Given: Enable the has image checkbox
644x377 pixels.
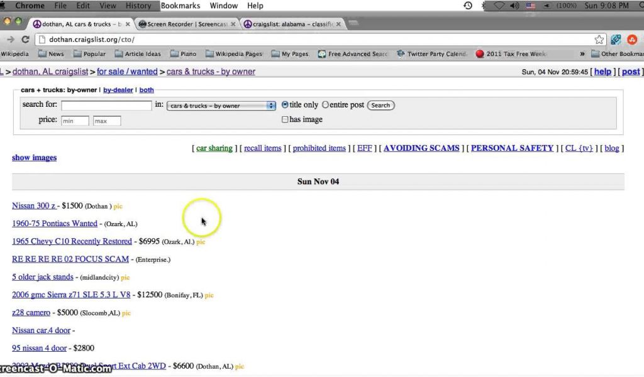Looking at the screenshot, I should tap(285, 119).
